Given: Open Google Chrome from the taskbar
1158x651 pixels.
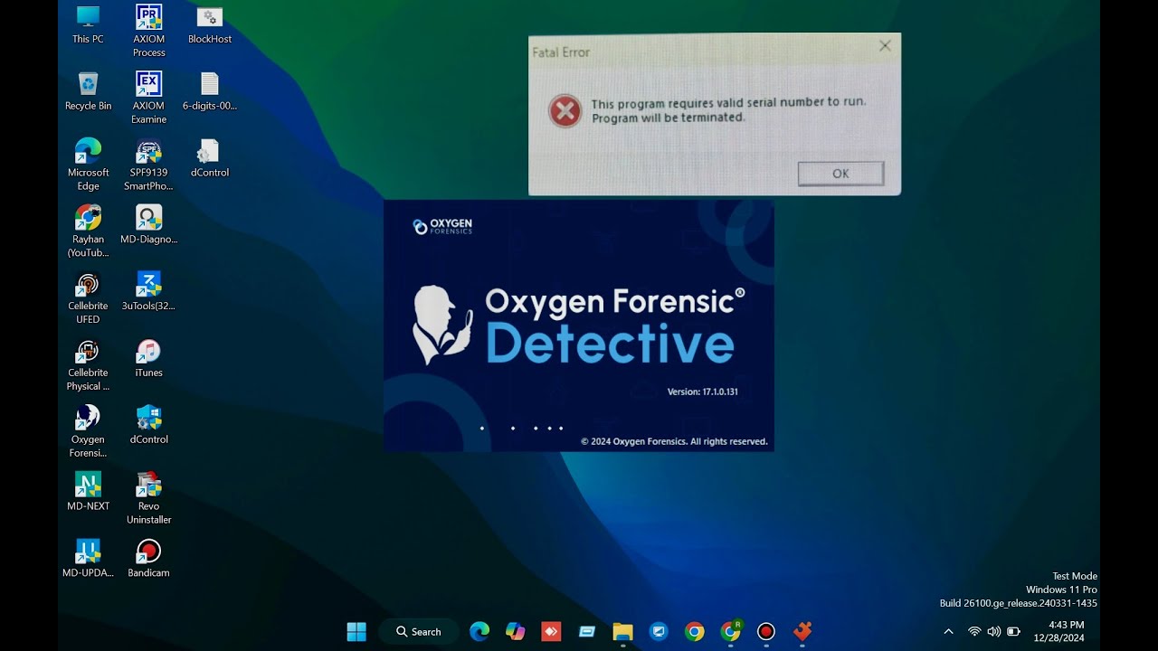Looking at the screenshot, I should (695, 631).
